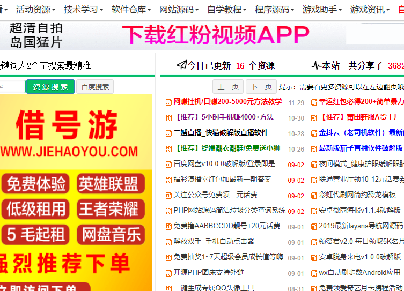The height and width of the screenshot is (291, 404).
Task: Open the 软件仓库 dropdown menu
Action: tap(131, 10)
